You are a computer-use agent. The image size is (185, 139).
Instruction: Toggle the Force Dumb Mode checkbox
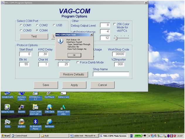coord(78,62)
